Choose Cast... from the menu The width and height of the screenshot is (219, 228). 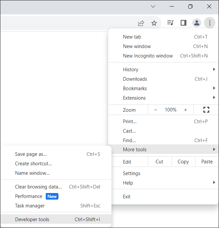(x=163, y=131)
